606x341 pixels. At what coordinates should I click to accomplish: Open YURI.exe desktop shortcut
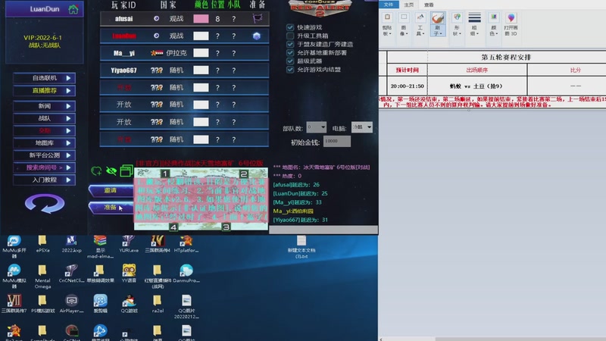[129, 244]
